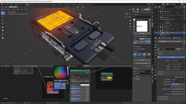Toggle the Use Nodes checkbox in node editor

(x=31, y=66)
